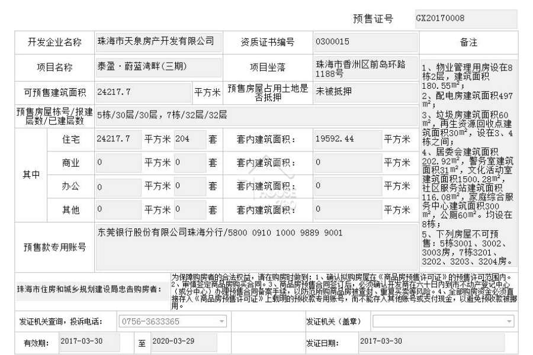Click the 商业 unit count field
Screen dimensions: 533x355
point(190,163)
